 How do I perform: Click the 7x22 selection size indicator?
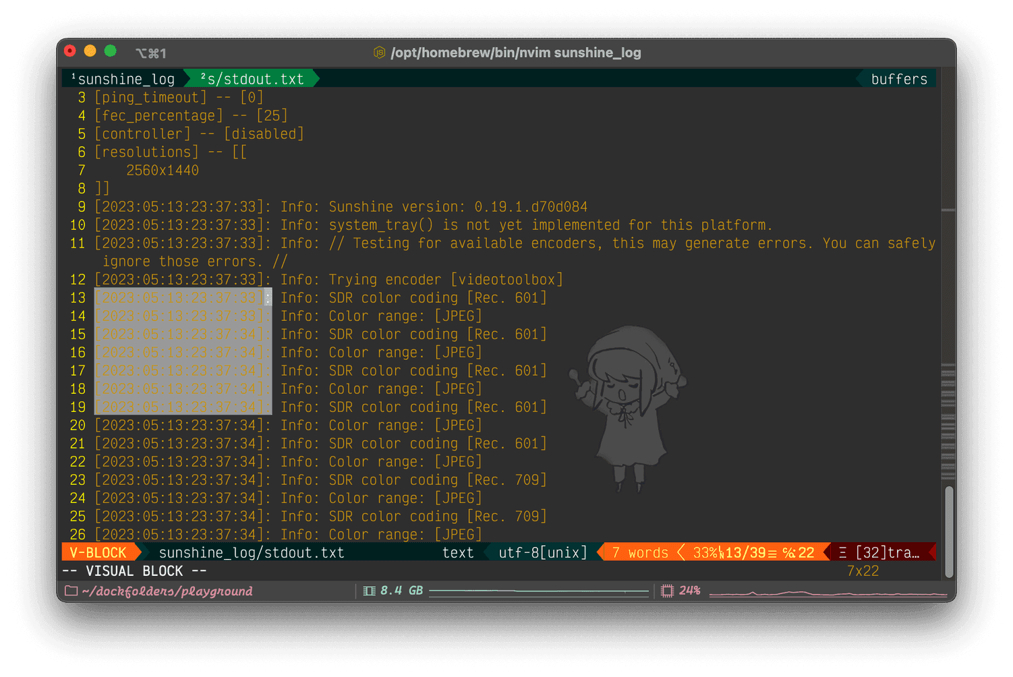[x=863, y=571]
